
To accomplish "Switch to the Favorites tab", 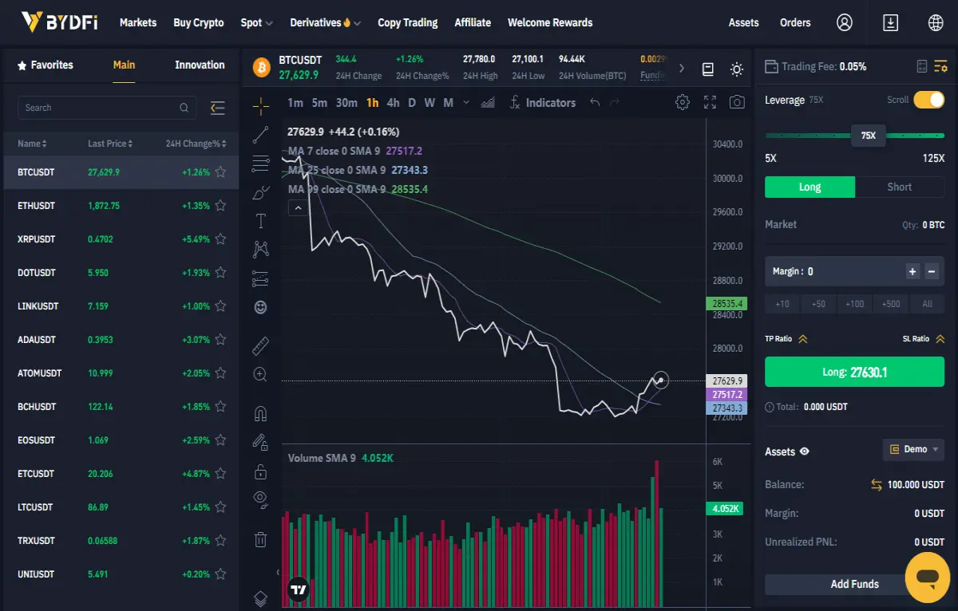I will tap(45, 65).
